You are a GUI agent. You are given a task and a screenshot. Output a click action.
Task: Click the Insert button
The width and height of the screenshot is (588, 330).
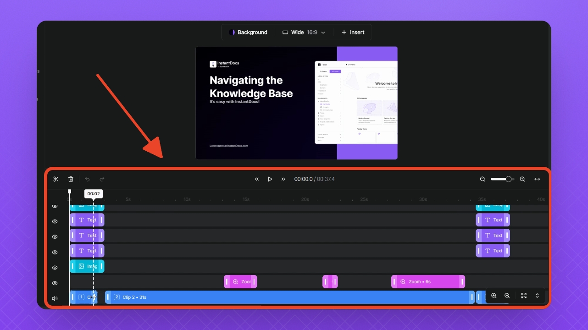[353, 33]
